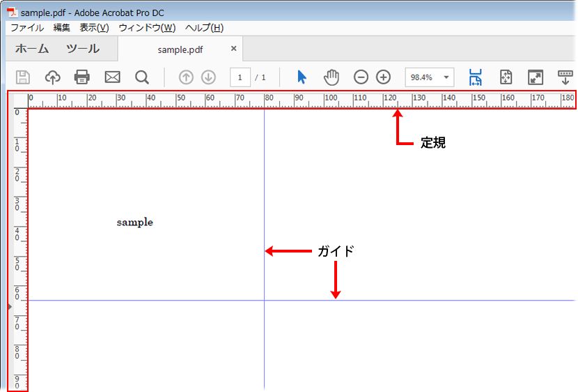Switch to the ホーム tab
The image size is (578, 392).
(x=32, y=49)
